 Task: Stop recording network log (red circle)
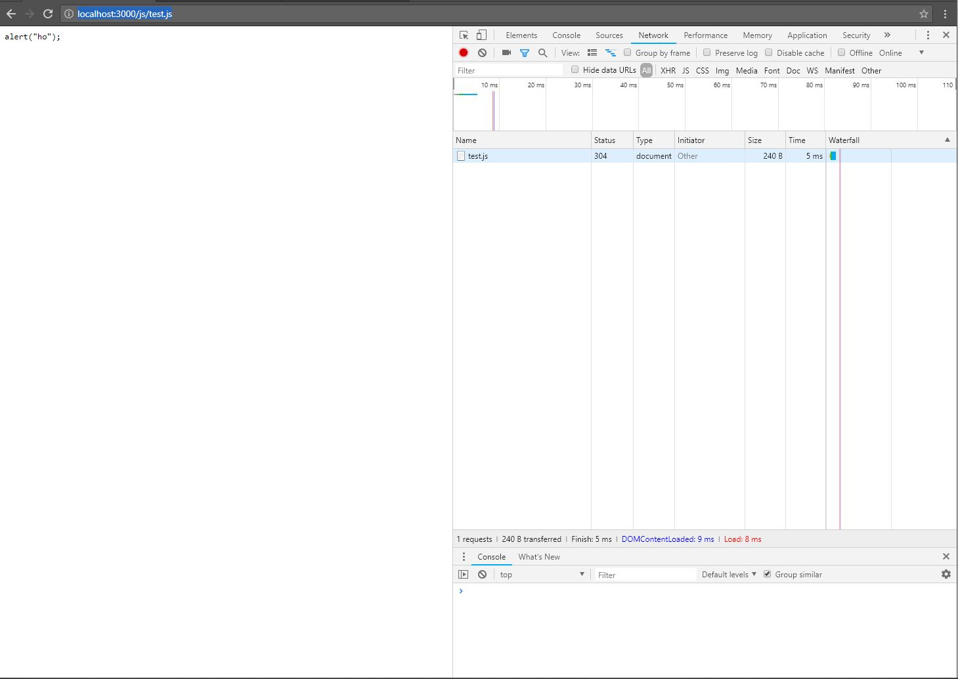click(x=464, y=52)
